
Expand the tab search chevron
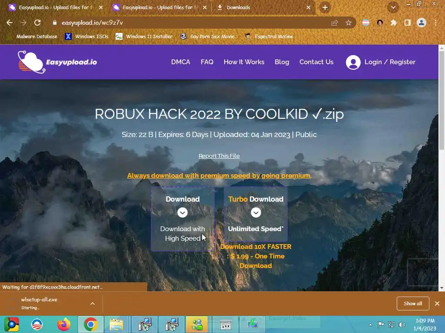[393, 7]
